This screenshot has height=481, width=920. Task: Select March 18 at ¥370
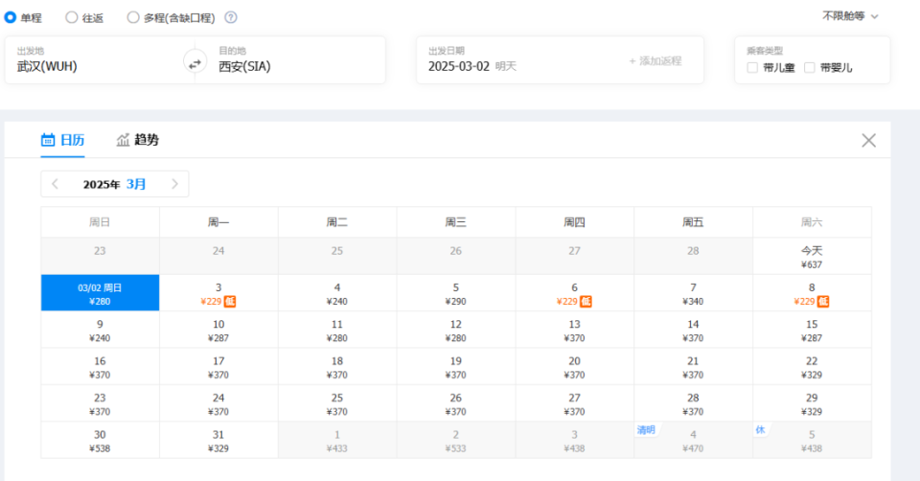click(x=337, y=367)
